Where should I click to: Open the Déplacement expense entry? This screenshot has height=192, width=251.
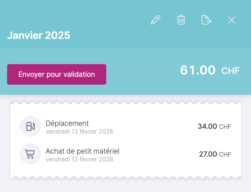[x=67, y=123]
